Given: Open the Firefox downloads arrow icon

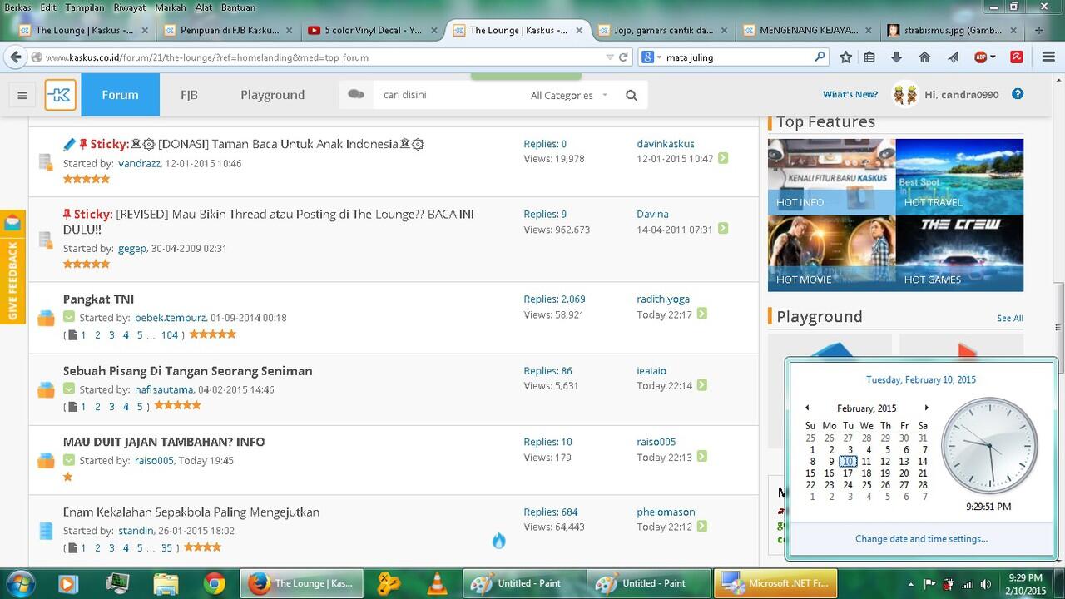Looking at the screenshot, I should coord(896,57).
